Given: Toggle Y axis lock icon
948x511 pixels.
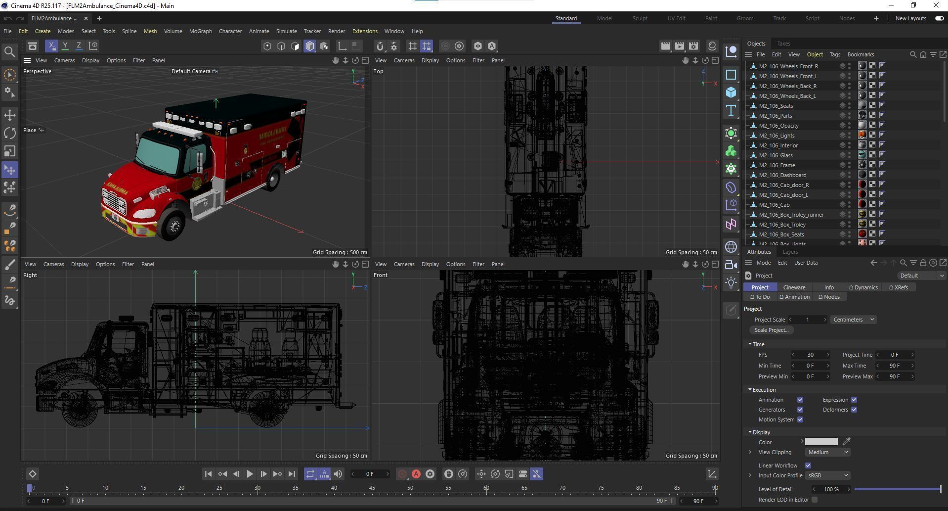Looking at the screenshot, I should coord(65,46).
